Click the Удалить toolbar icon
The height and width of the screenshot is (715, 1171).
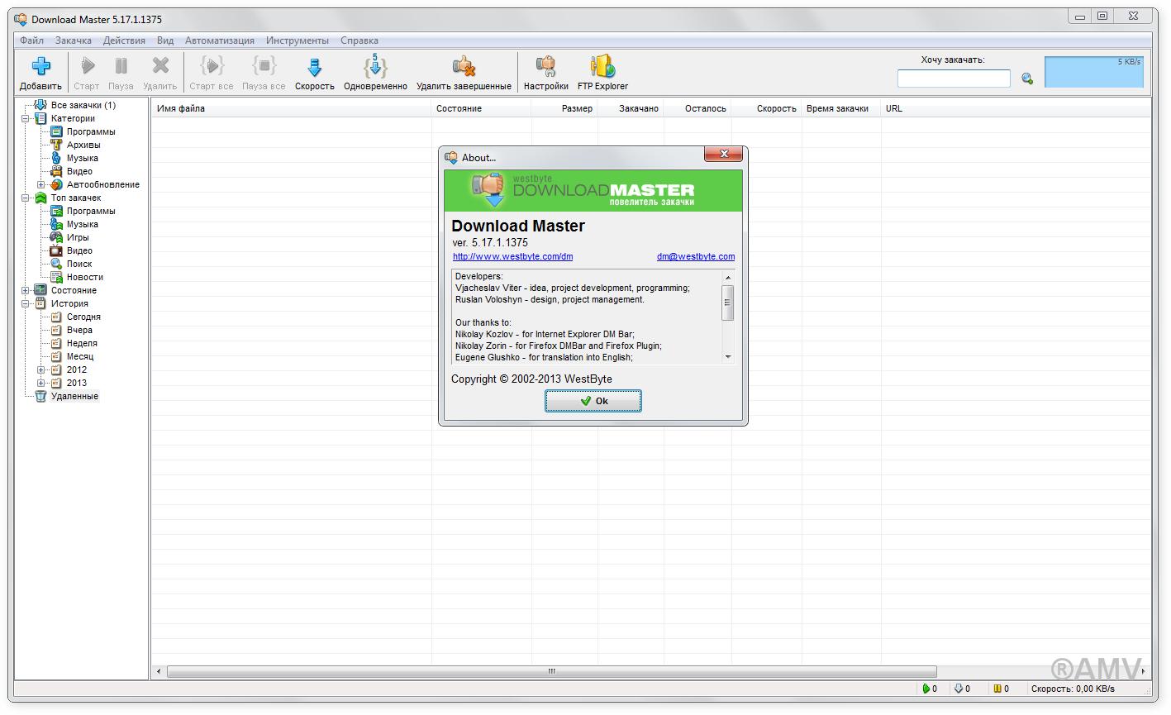[x=160, y=66]
